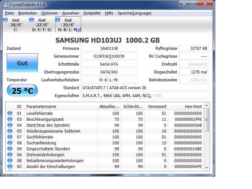The width and height of the screenshot is (252, 189).
Task: Open the Aussehen menu
Action: point(71,13)
